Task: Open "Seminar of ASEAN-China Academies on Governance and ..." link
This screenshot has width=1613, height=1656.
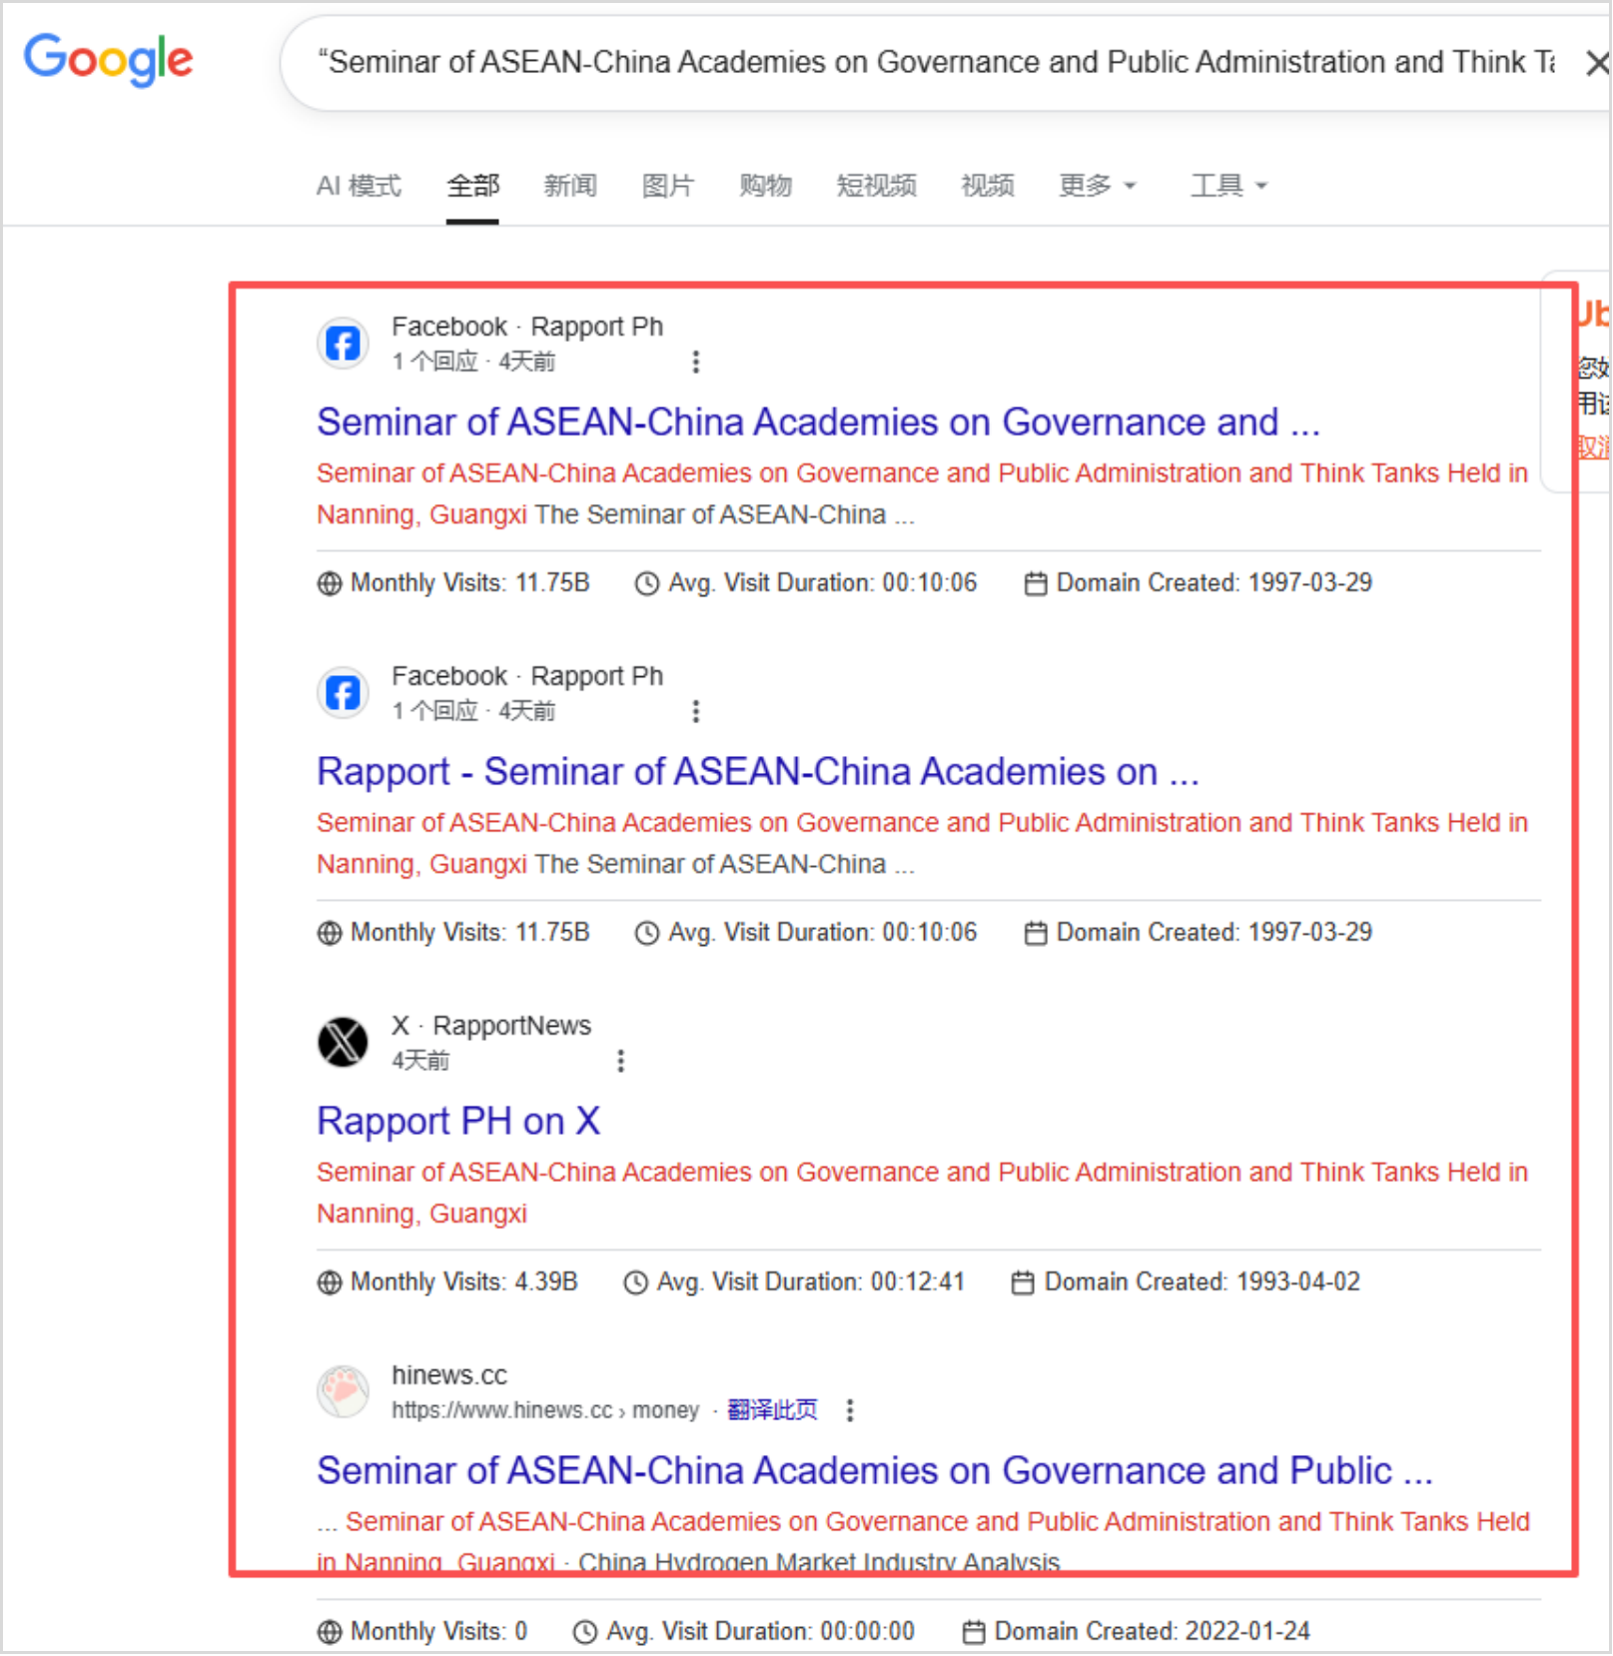Action: point(817,422)
